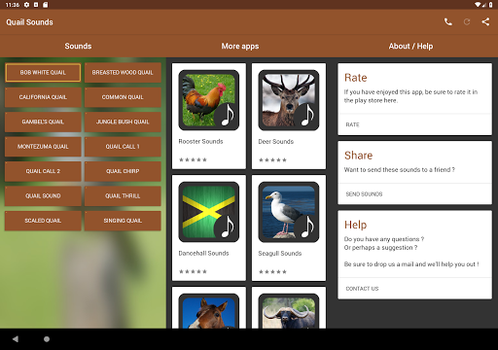Play the California Quail sound
Viewport: 498px width, 350px height.
point(43,97)
